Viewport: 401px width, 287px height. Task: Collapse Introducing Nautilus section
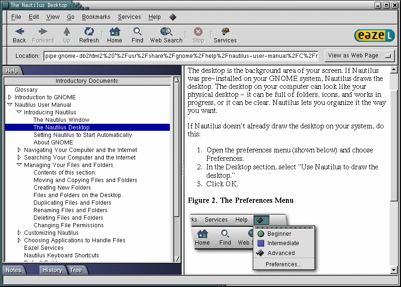pyautogui.click(x=19, y=112)
